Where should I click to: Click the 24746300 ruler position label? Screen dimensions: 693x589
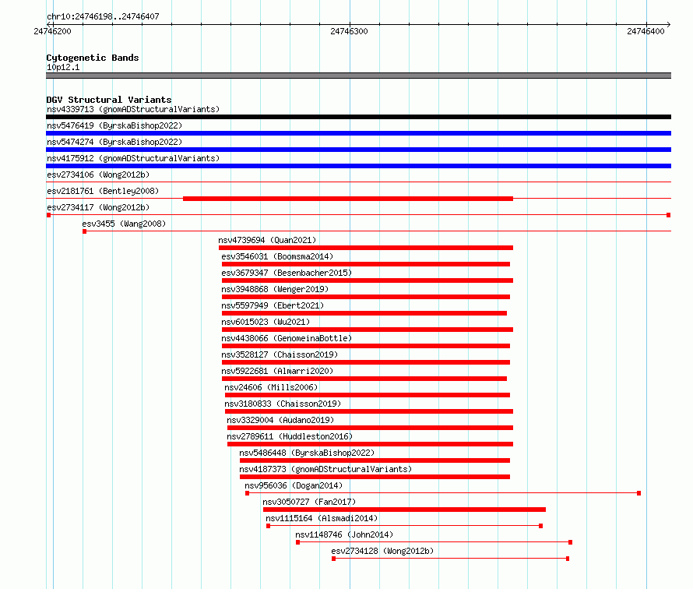349,31
